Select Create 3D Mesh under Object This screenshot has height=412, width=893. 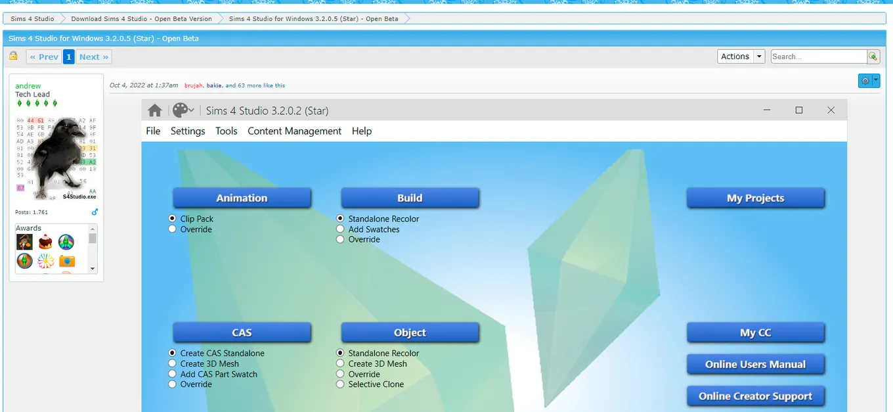click(340, 363)
